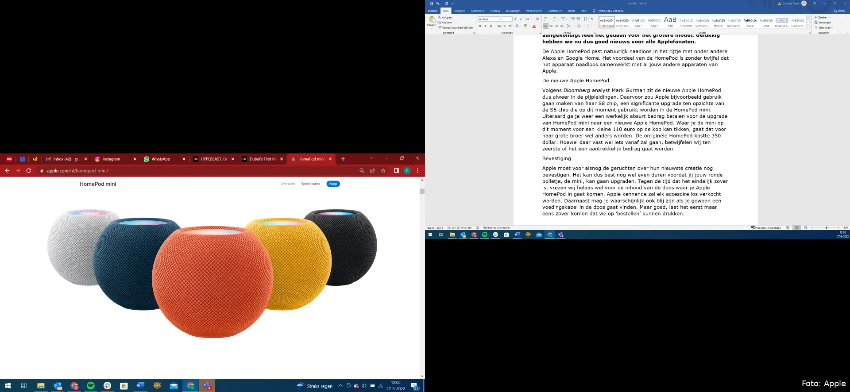This screenshot has width=850, height=392.
Task: Apply the bulleted list icon
Action: [545, 19]
